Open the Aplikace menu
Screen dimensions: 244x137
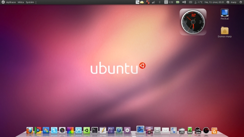point(11,2)
